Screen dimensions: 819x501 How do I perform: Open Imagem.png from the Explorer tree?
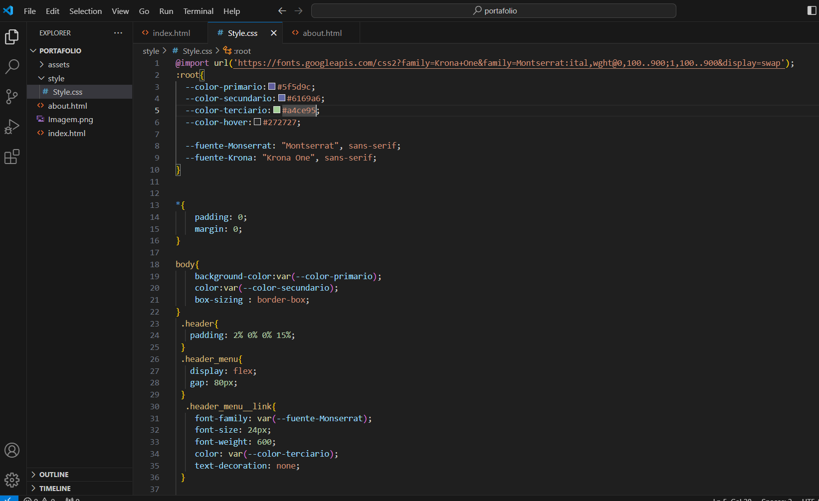point(80,119)
